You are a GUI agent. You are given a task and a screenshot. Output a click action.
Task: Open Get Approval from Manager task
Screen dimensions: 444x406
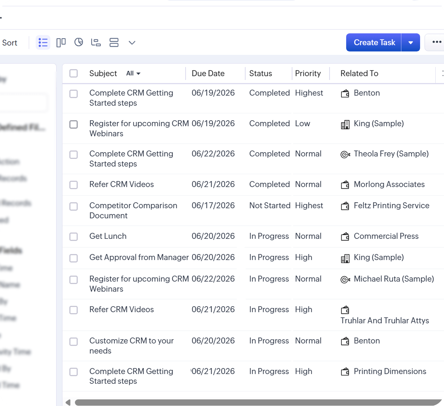[139, 257]
